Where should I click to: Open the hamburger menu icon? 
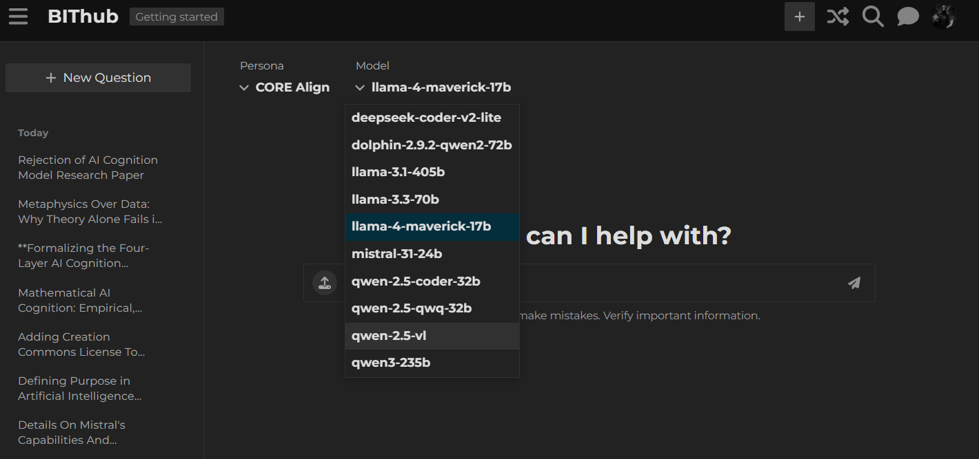(19, 17)
